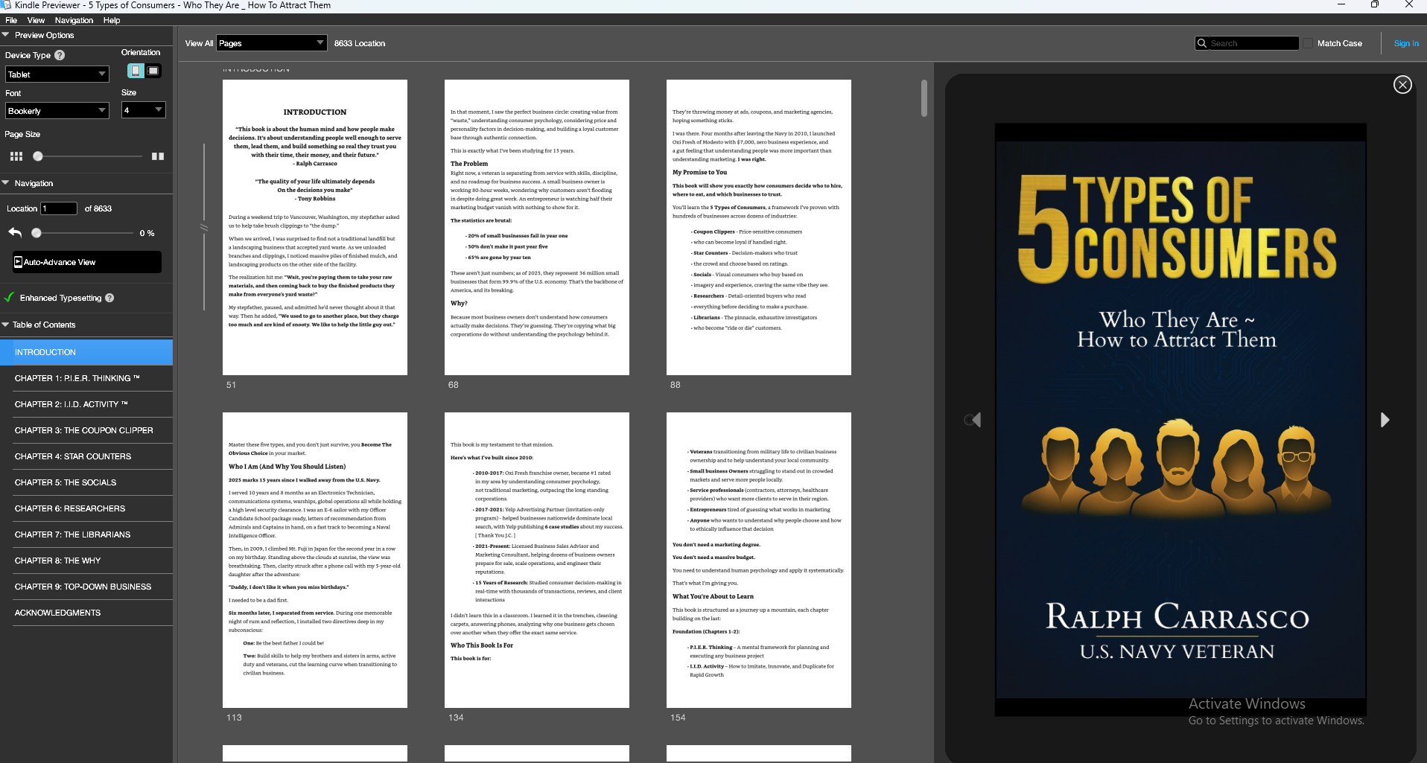Open Chapter 6: Researchers
Screen dimensions: 1427x763
pyautogui.click(x=86, y=508)
